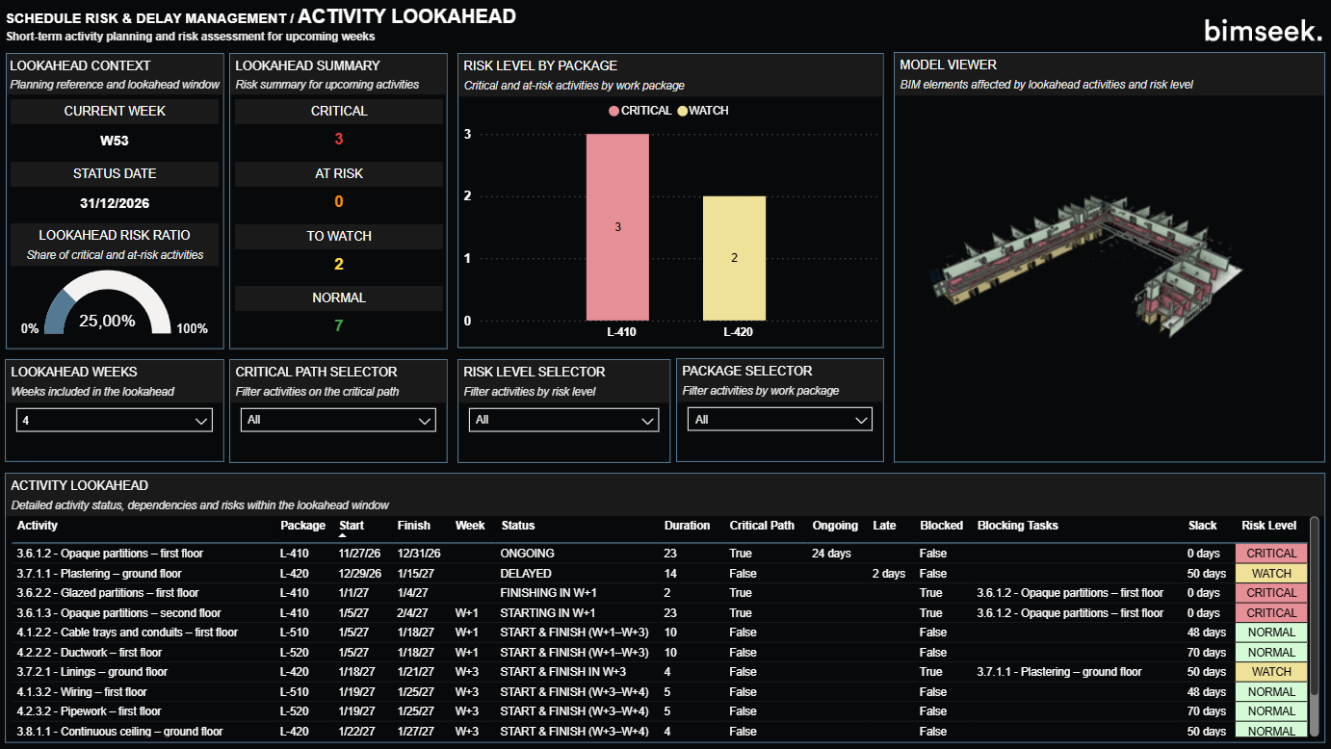Select the L-410 bar in chart

[617, 227]
